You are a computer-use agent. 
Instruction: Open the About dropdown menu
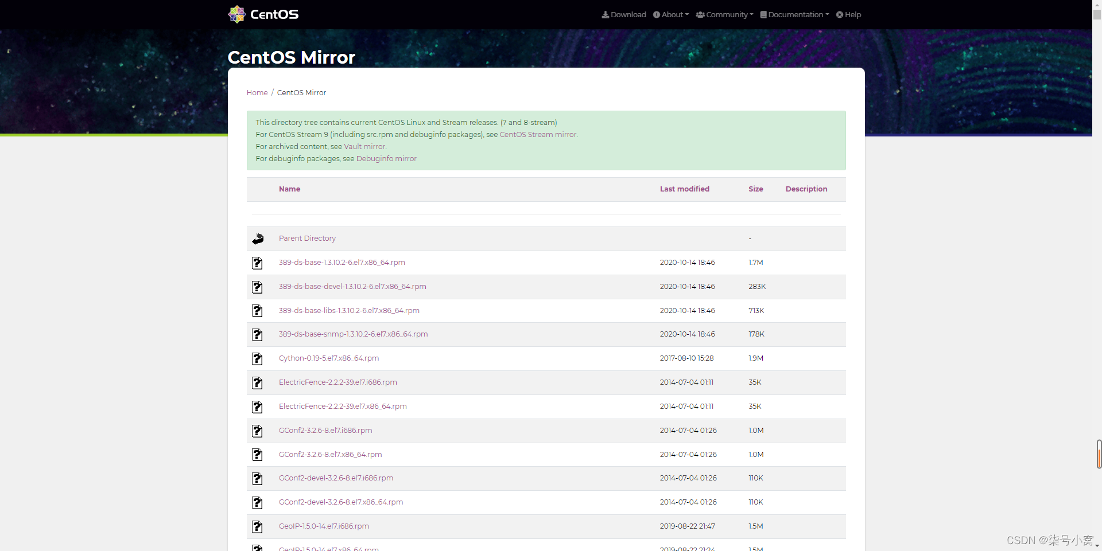[x=671, y=14]
